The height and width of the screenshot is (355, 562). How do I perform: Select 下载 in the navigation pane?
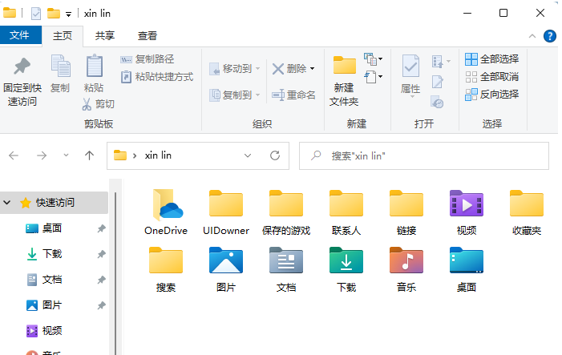[52, 254]
